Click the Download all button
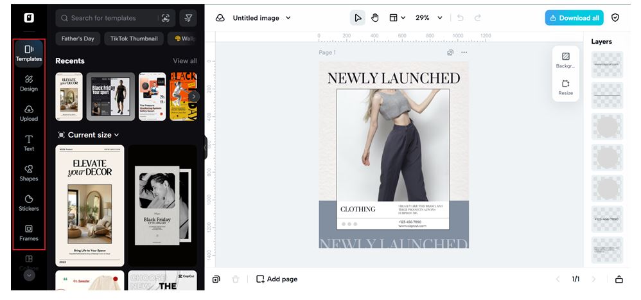Viewport: 641px width, 300px height. [x=574, y=18]
